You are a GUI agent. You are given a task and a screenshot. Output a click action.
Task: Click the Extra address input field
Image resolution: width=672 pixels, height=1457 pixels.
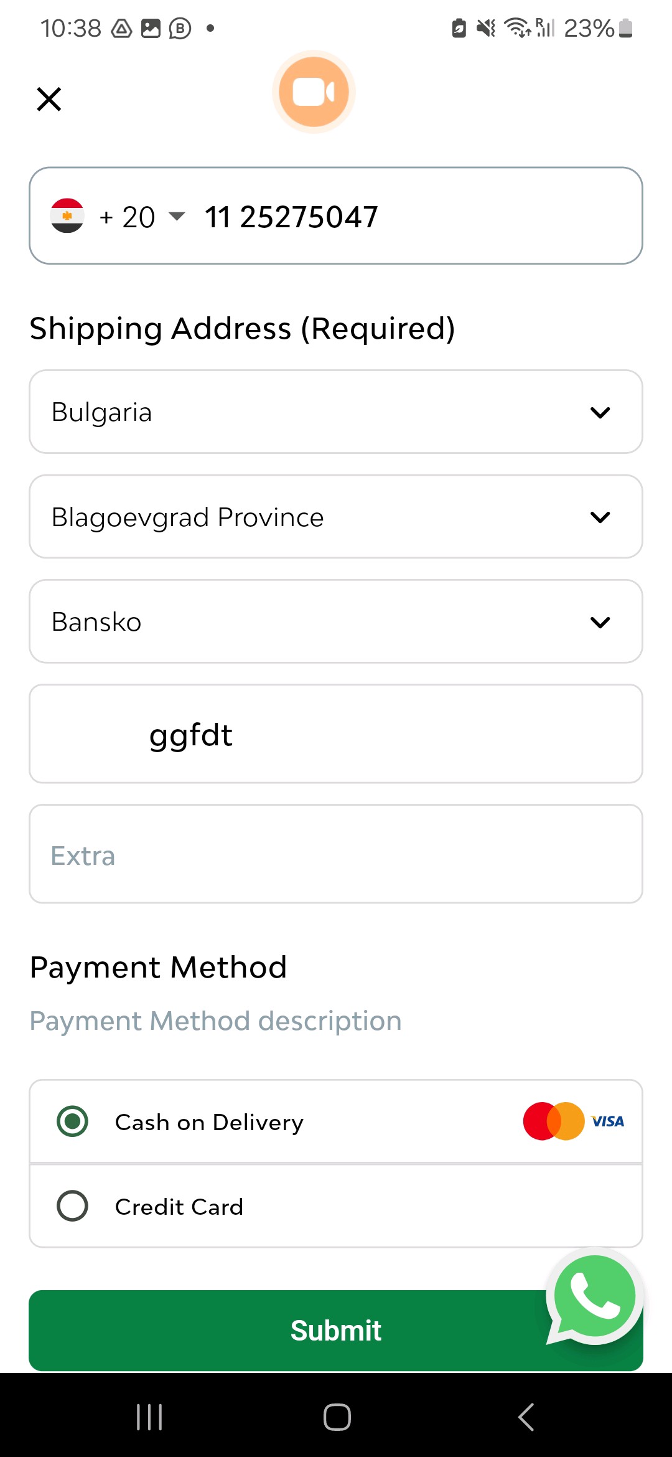(x=336, y=854)
